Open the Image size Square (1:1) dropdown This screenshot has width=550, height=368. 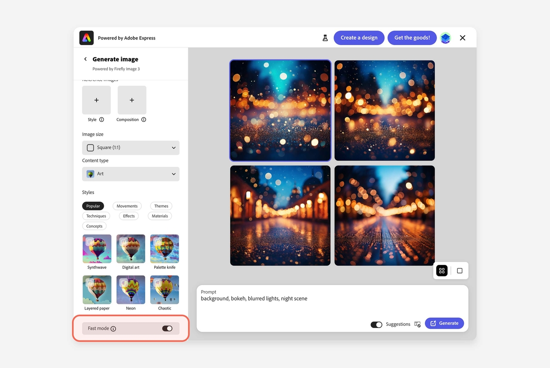pyautogui.click(x=131, y=147)
